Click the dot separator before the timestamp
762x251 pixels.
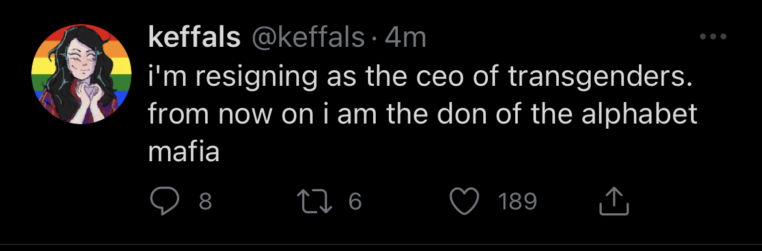[x=374, y=39]
